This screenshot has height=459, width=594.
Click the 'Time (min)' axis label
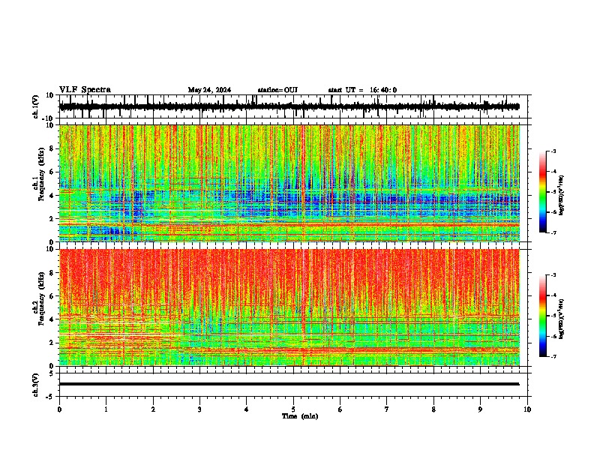point(300,416)
